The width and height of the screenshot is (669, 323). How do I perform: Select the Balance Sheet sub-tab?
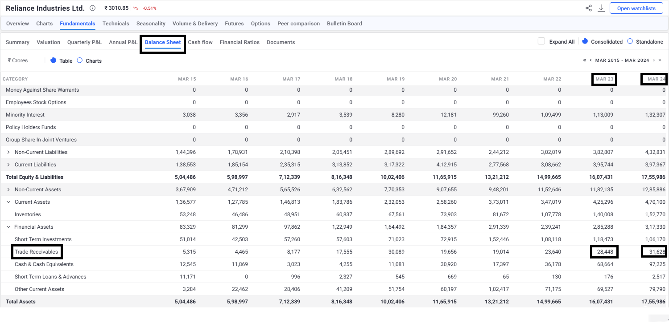pos(163,42)
